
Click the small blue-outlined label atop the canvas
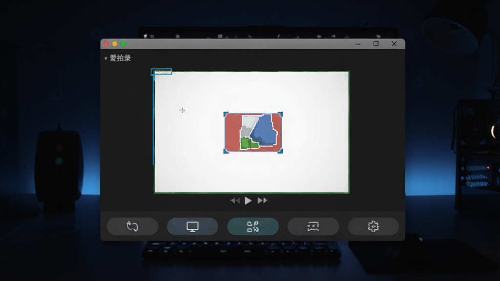pyautogui.click(x=161, y=72)
